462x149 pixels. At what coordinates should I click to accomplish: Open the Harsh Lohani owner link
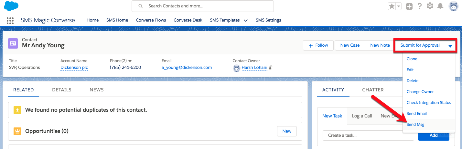click(x=254, y=68)
